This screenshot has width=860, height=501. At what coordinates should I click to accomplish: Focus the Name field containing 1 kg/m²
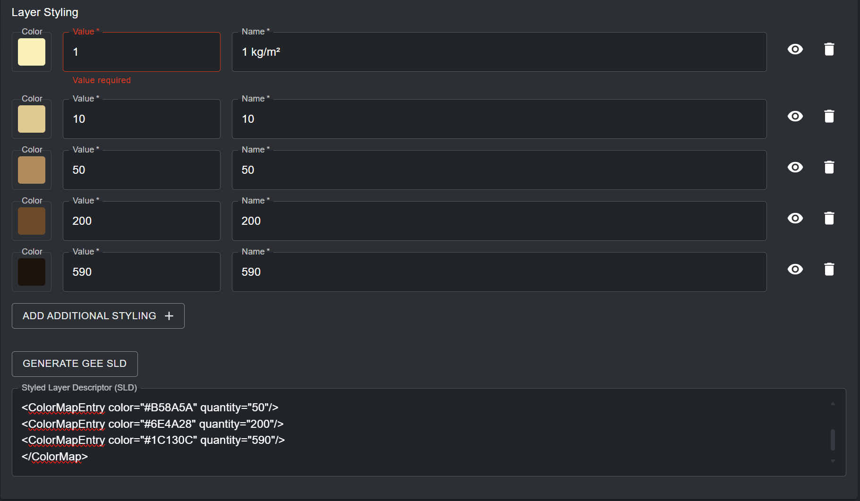[499, 52]
